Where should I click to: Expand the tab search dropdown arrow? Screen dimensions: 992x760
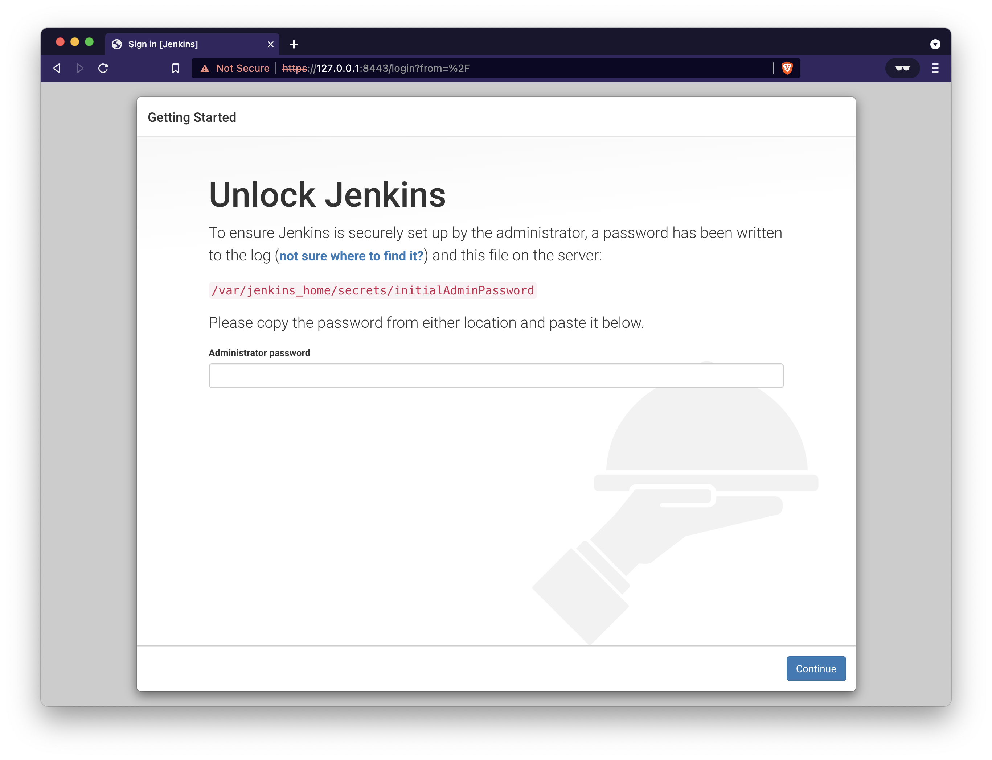[x=935, y=44]
